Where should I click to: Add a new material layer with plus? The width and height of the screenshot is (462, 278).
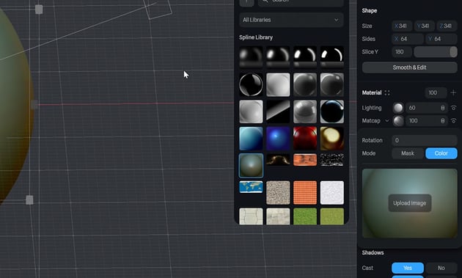click(453, 93)
